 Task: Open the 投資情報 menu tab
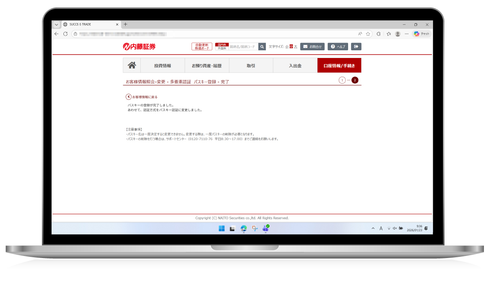162,65
